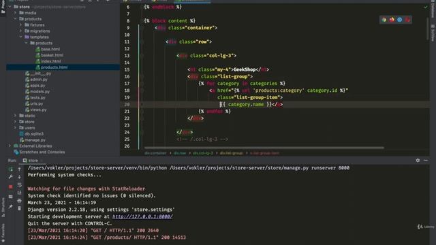
Task: Expand the media folder
Action: (x=15, y=13)
